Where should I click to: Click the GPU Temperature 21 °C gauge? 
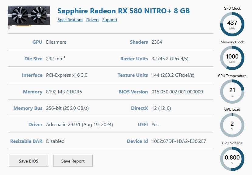point(232,91)
